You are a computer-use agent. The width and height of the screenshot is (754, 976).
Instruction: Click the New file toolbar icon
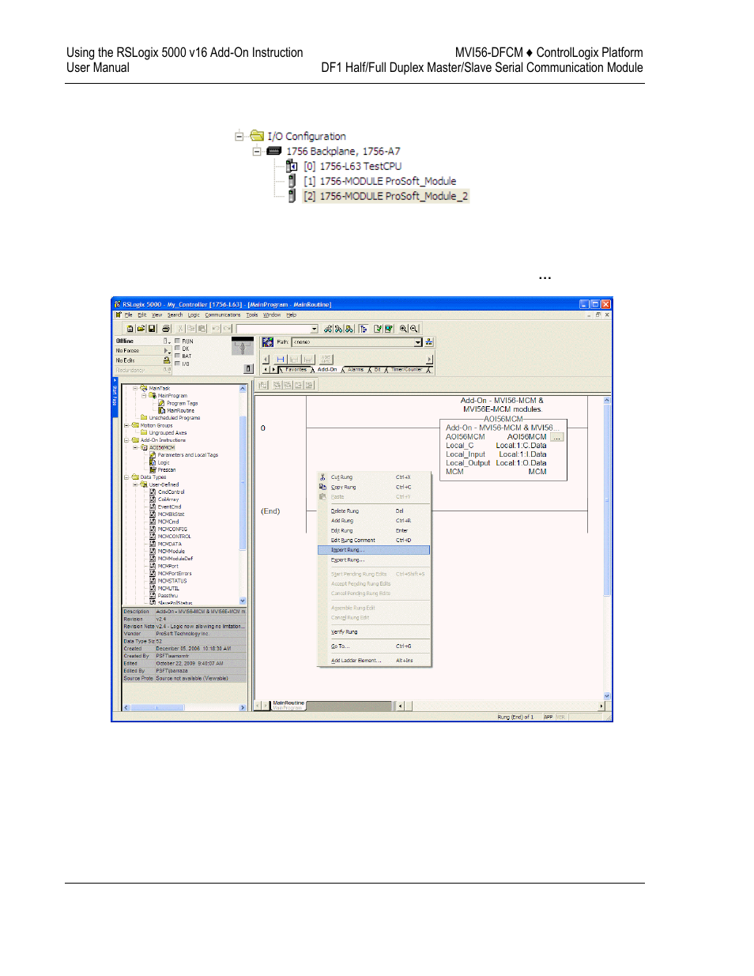click(130, 329)
